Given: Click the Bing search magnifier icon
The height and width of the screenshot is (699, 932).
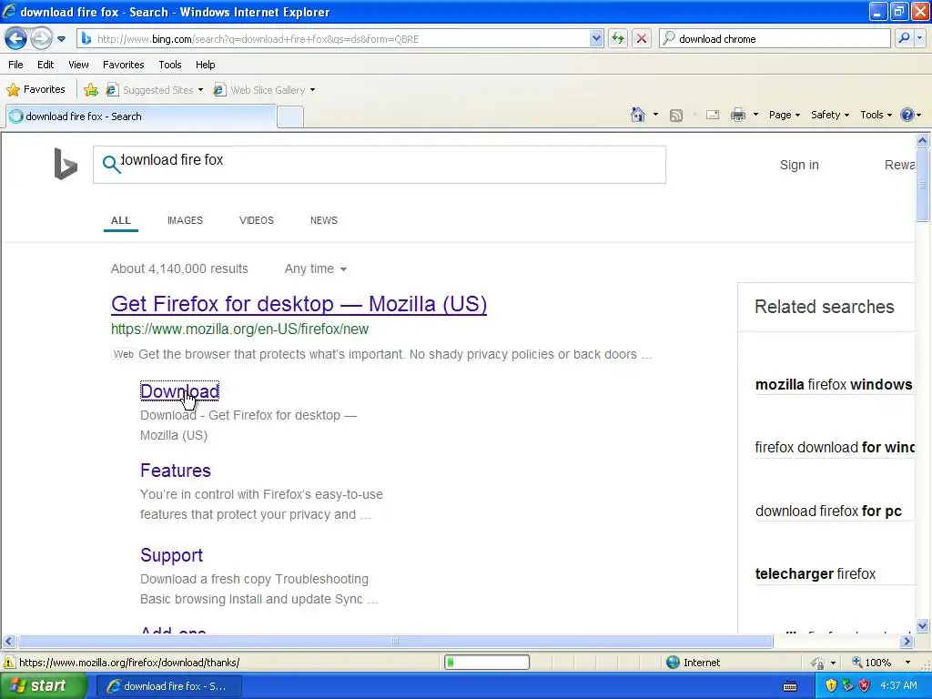Looking at the screenshot, I should [x=111, y=164].
